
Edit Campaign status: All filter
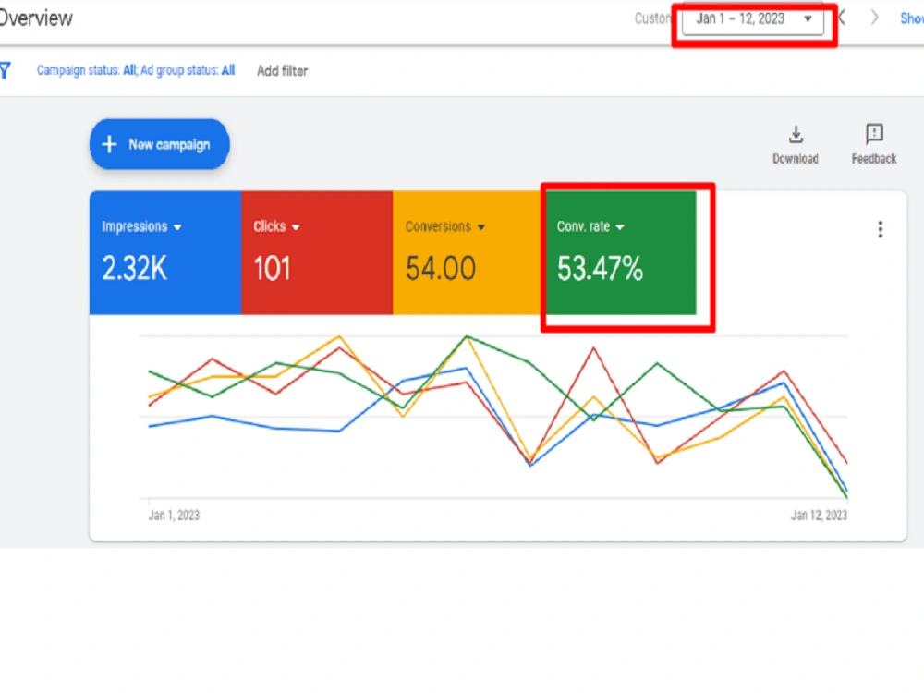(x=87, y=71)
